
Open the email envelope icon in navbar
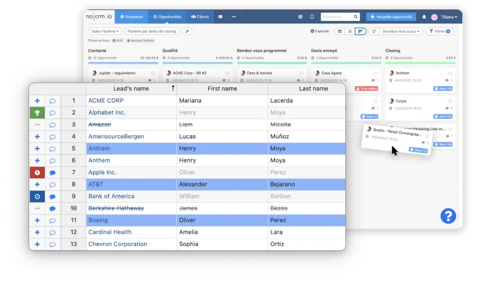(x=220, y=17)
